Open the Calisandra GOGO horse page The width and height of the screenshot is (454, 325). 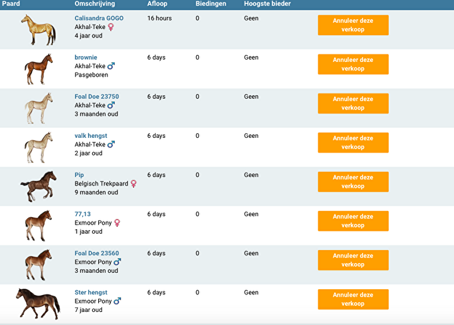pyautogui.click(x=99, y=18)
